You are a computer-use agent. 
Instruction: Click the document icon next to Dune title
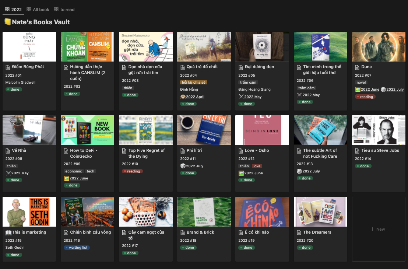coord(358,67)
